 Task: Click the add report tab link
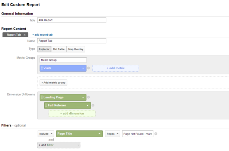[42, 35]
